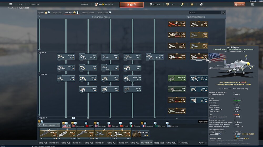Select the F-80A-5 aircraft
Screen dimensions: 263x147
tap(66, 57)
